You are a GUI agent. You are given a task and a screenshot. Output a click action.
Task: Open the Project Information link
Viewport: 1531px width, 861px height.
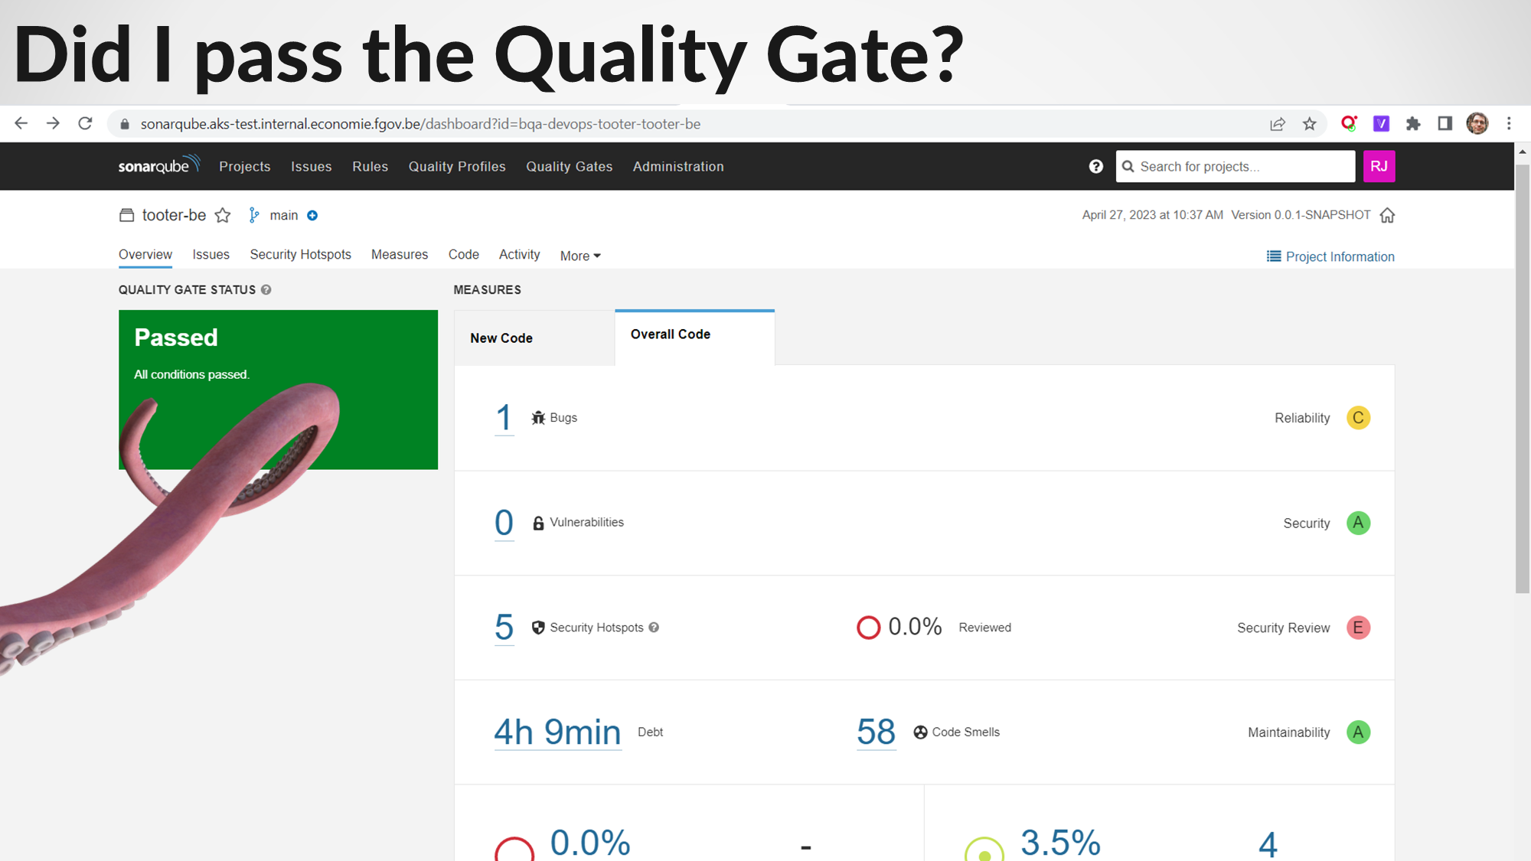tap(1330, 257)
